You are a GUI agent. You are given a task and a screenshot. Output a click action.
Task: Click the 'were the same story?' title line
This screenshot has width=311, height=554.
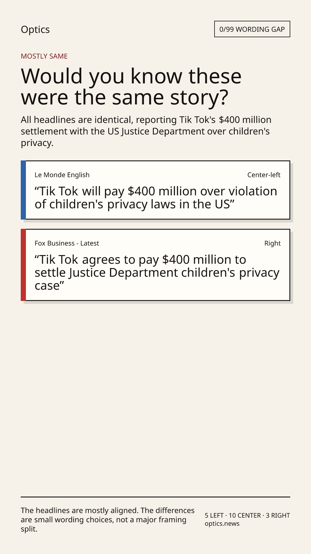tap(125, 97)
